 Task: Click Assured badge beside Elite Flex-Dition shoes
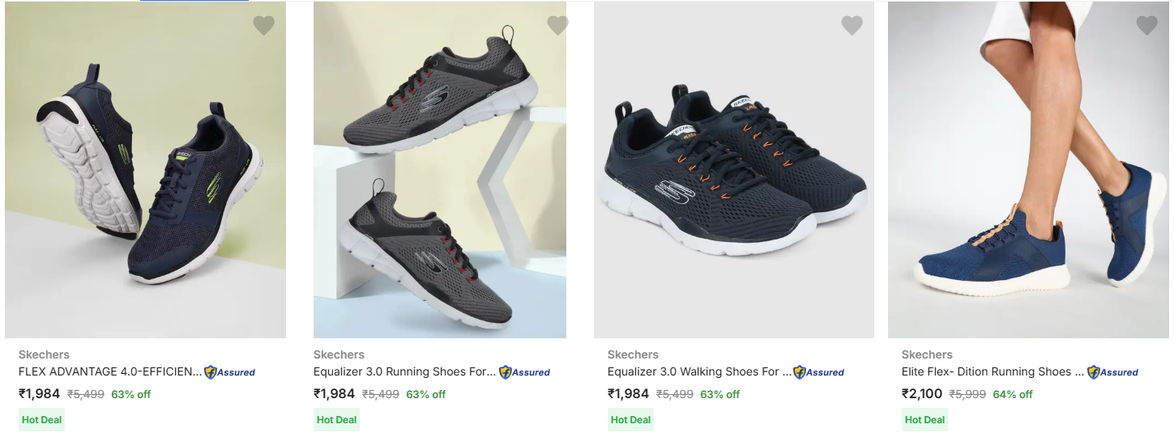coord(1112,372)
